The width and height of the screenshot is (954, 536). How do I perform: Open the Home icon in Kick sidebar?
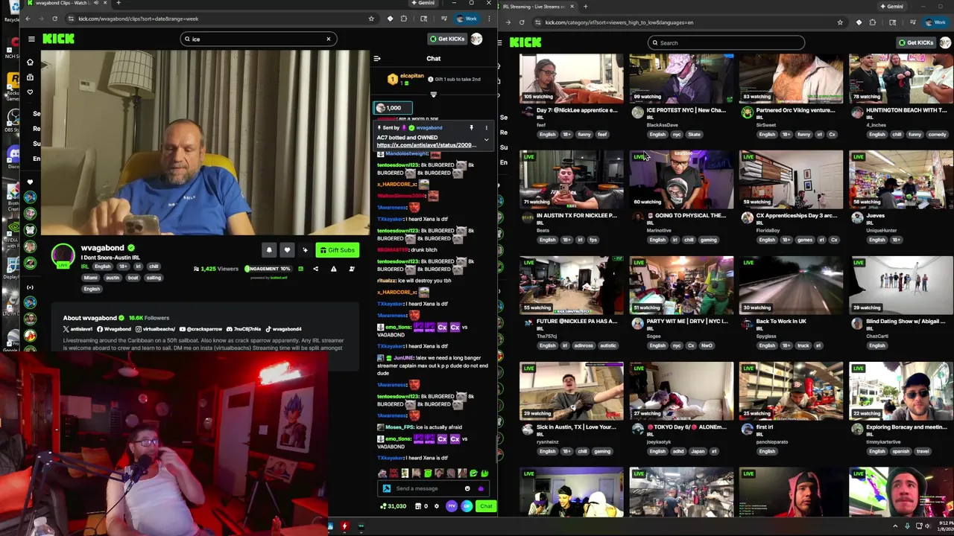[30, 63]
